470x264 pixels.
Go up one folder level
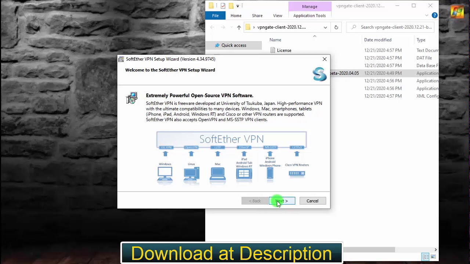(239, 27)
